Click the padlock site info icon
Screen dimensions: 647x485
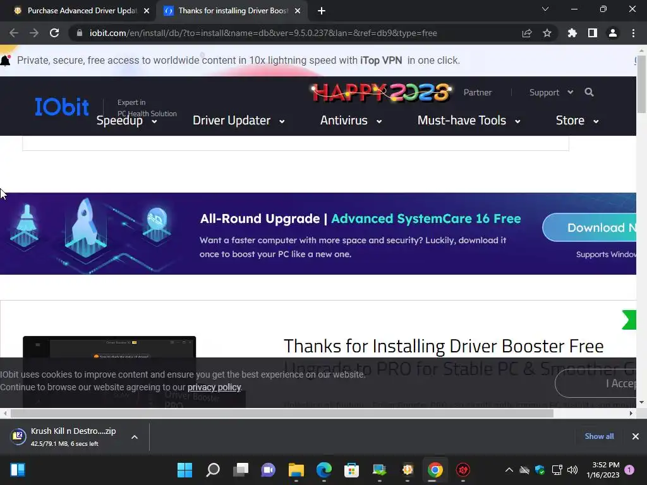pyautogui.click(x=80, y=33)
